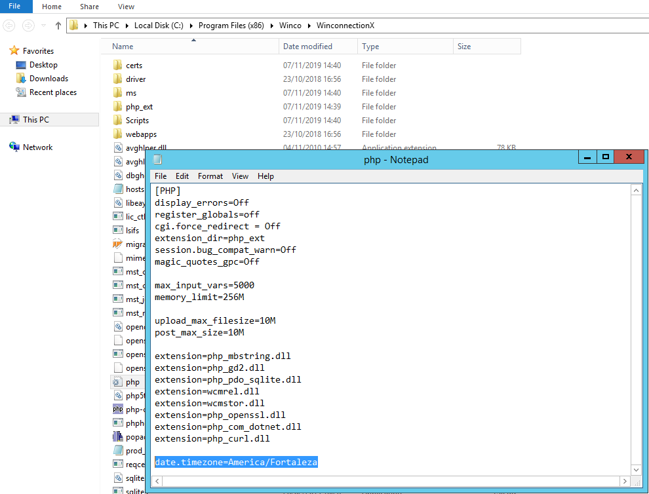The image size is (649, 494).
Task: Sort files by the Size column header
Action: click(486, 47)
